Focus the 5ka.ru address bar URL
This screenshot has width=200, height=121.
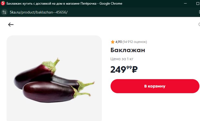coord(39,12)
